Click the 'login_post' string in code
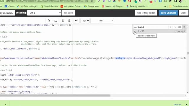Viewport: 189px width, 106px height. [x=170, y=58]
